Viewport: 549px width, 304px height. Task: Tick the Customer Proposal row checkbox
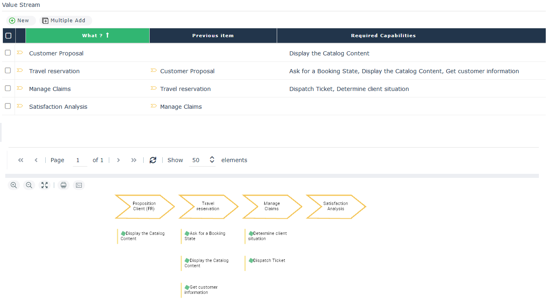pyautogui.click(x=8, y=53)
